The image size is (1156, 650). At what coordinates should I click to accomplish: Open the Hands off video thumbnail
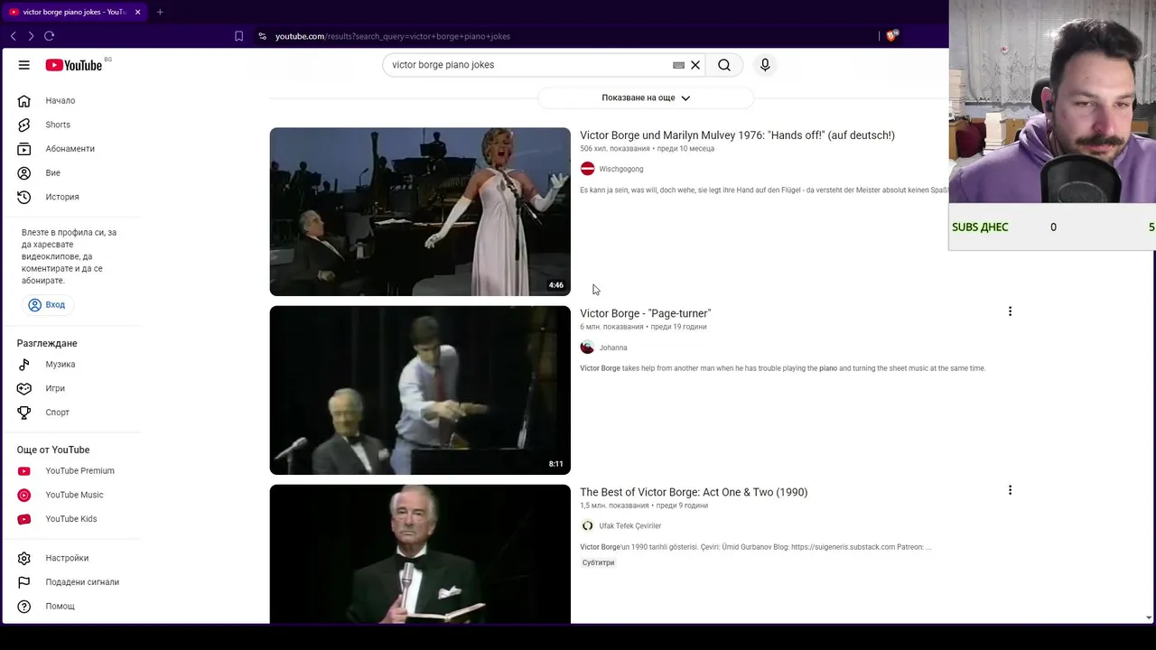(x=420, y=211)
